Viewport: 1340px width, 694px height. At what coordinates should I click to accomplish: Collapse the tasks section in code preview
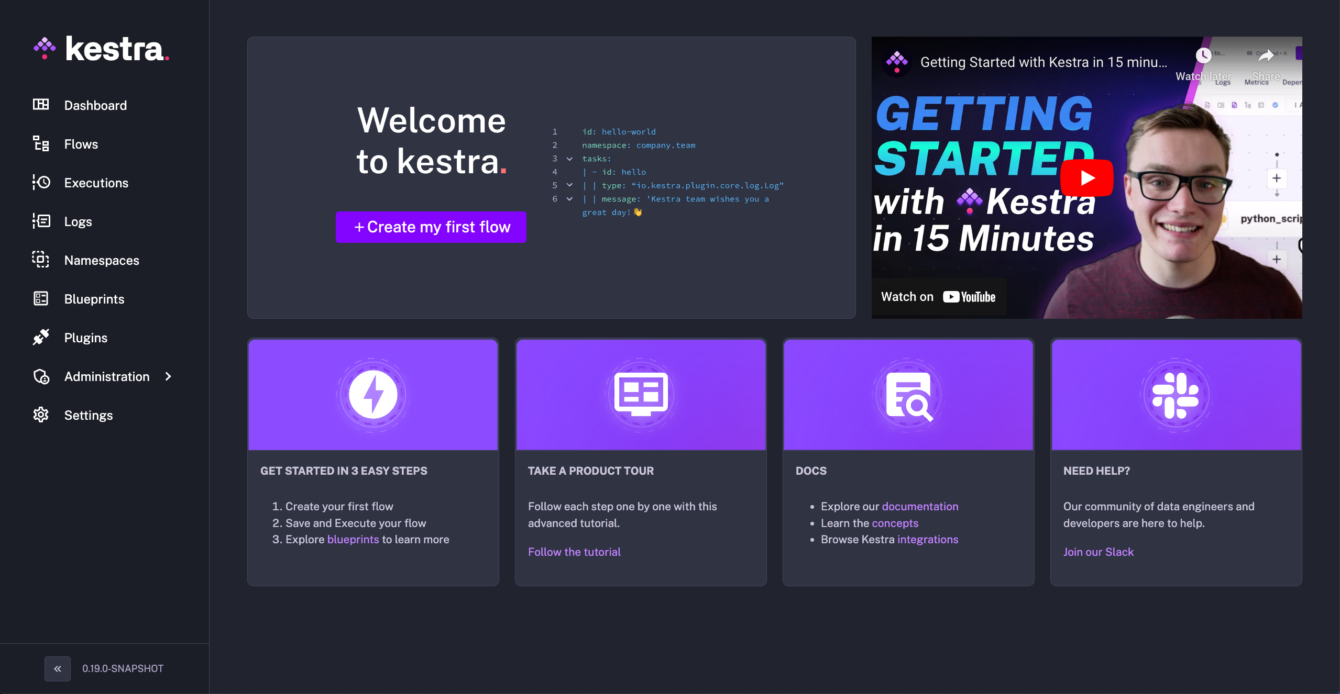pyautogui.click(x=569, y=159)
